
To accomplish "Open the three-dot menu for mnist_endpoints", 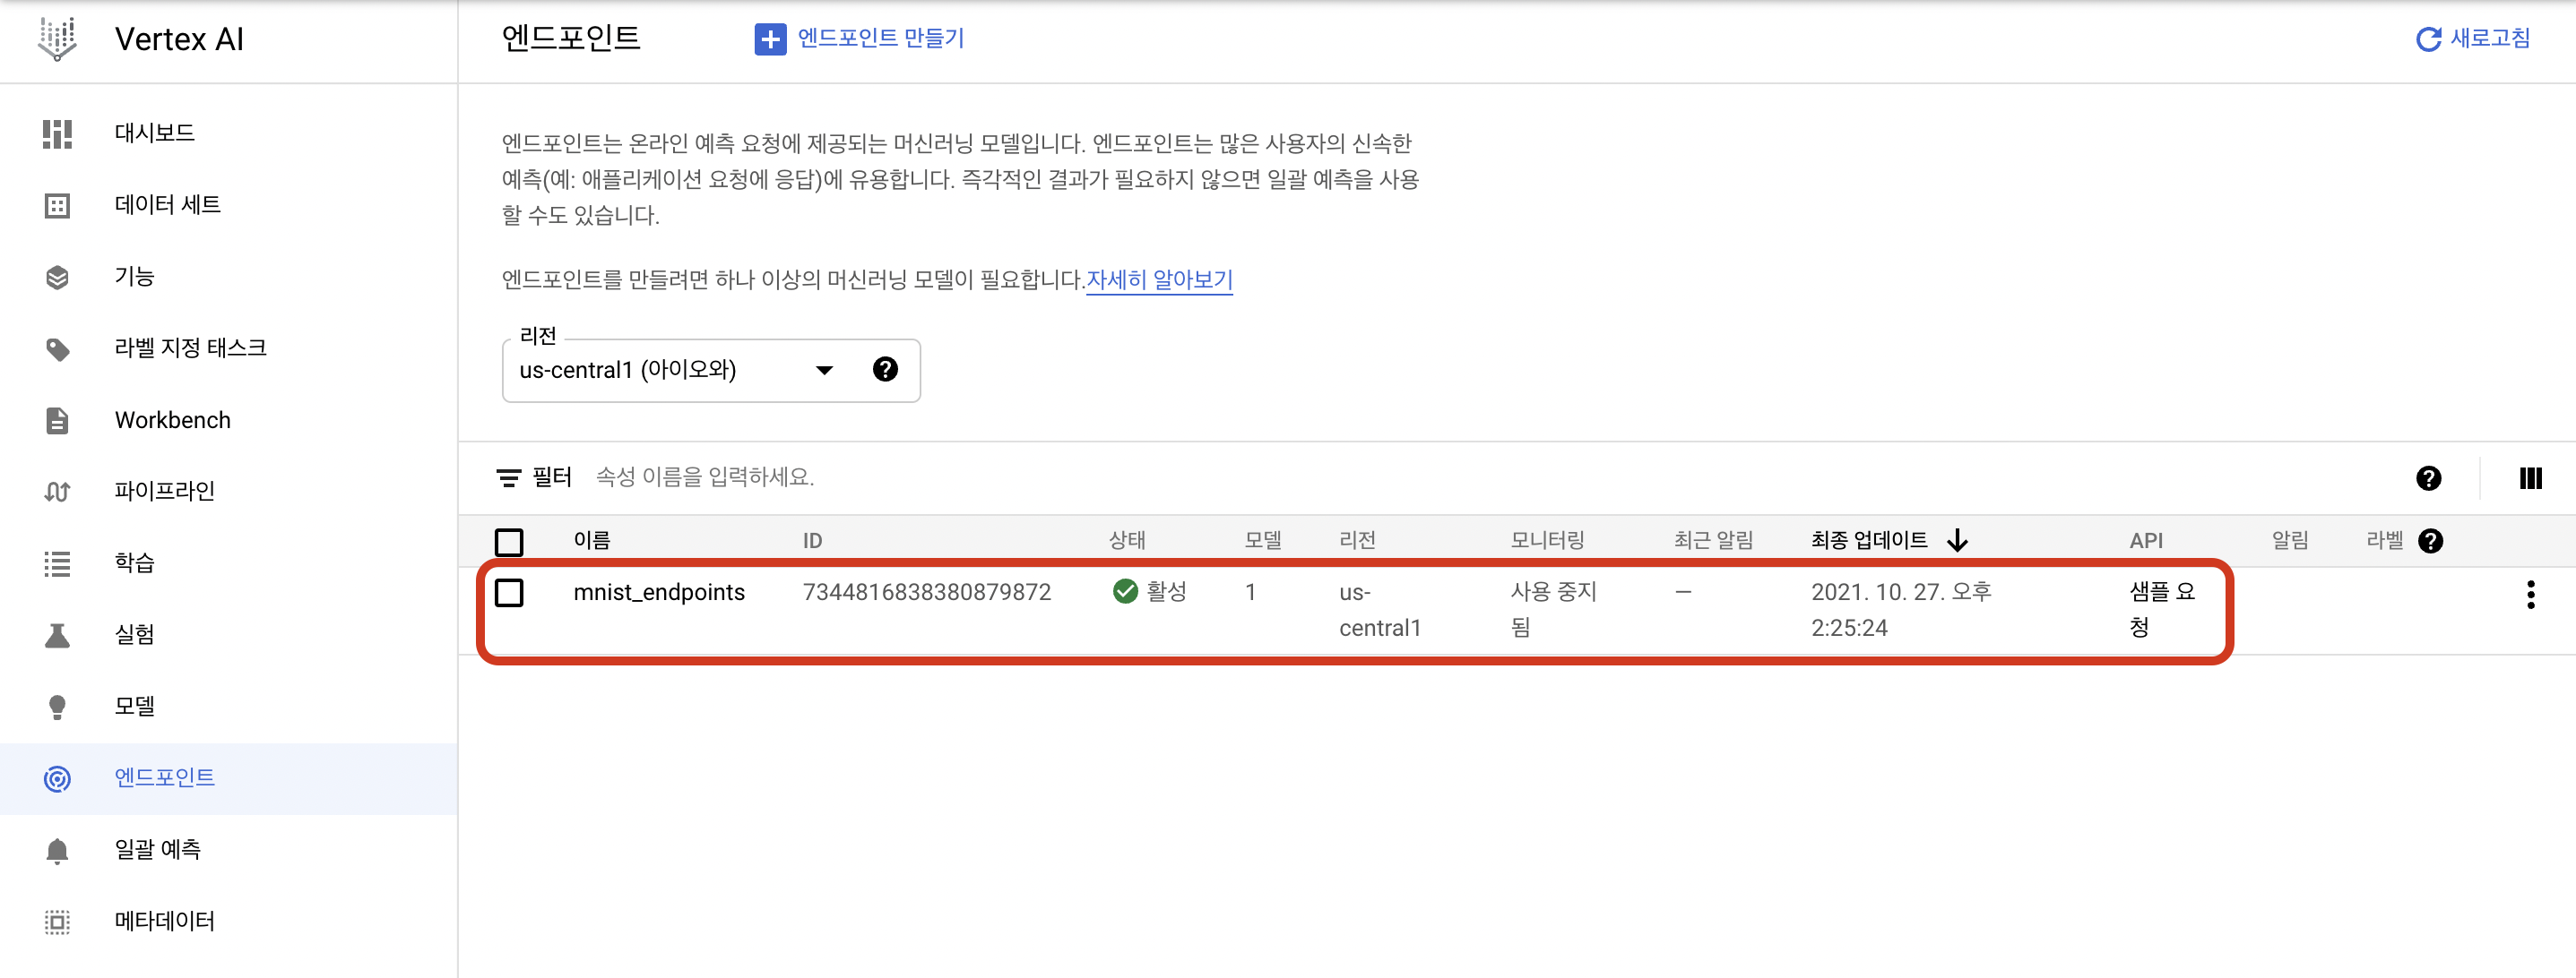I will pyautogui.click(x=2530, y=595).
